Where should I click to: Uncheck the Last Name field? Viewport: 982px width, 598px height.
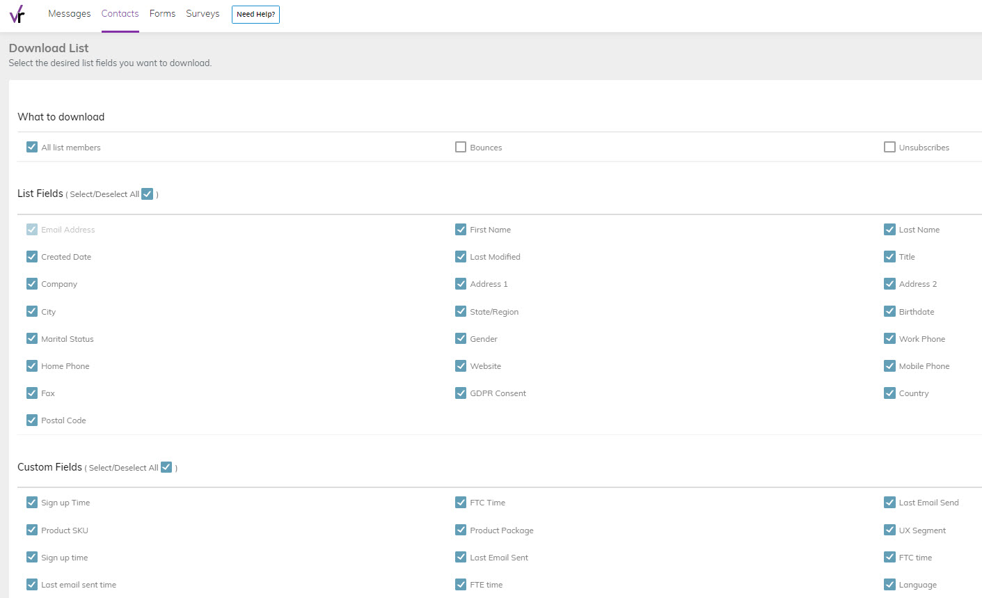(x=889, y=229)
